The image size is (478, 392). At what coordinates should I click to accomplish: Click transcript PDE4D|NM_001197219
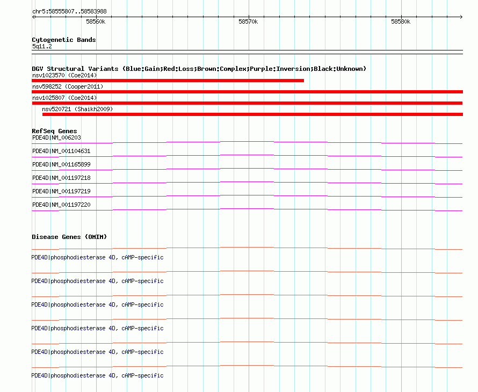pos(61,191)
